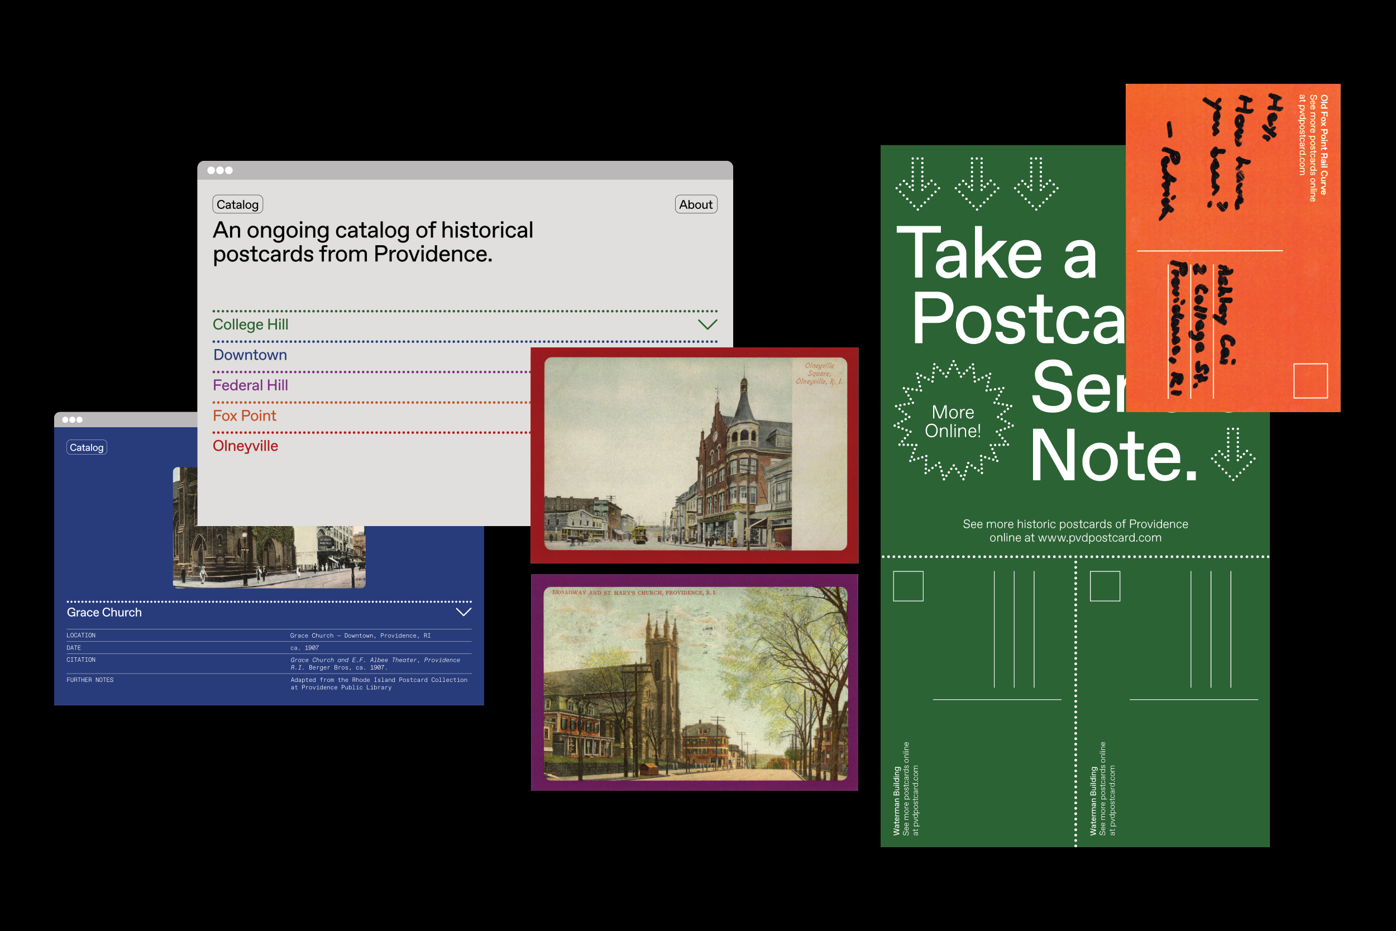Open the About page

pyautogui.click(x=696, y=204)
